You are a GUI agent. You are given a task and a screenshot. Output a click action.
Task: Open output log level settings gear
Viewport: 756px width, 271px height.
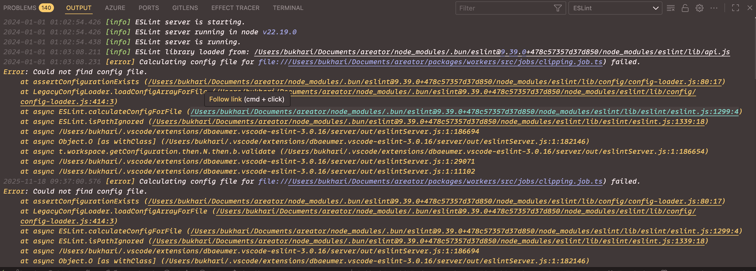[699, 8]
